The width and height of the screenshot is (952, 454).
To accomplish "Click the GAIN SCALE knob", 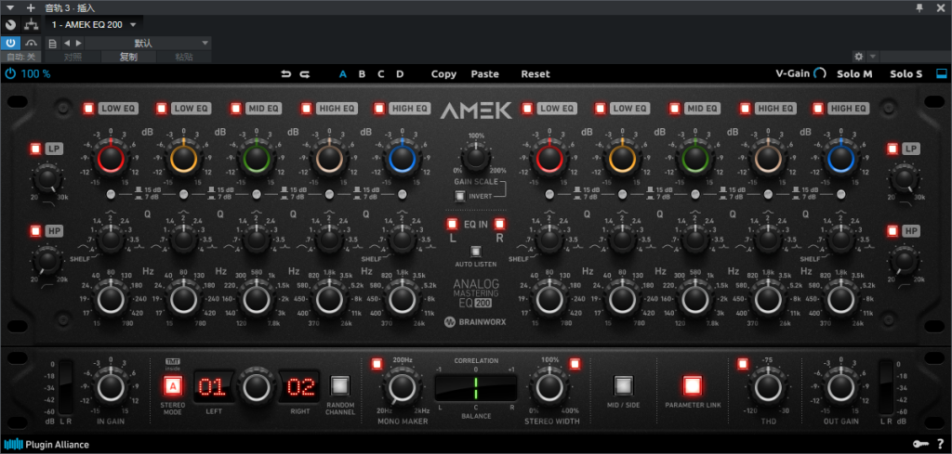I will 475,159.
